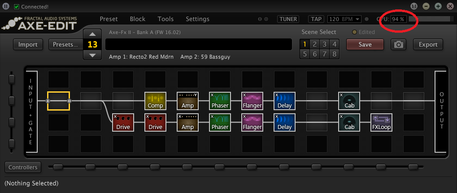Toggle the Connected checkbox
The image size is (457, 193).
point(17,6)
